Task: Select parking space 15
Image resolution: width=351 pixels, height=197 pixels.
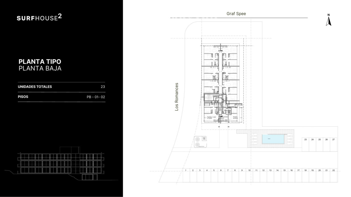Action: [284, 175]
